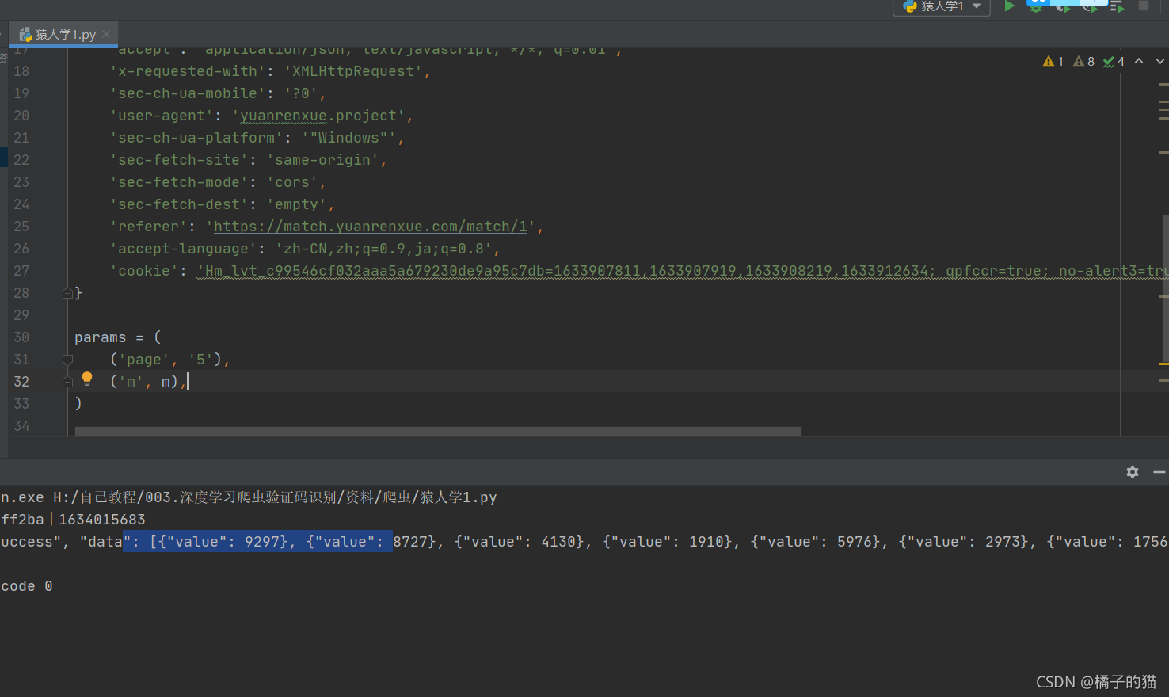The width and height of the screenshot is (1169, 697).
Task: Click the yellow warning count indicator
Action: (1053, 61)
